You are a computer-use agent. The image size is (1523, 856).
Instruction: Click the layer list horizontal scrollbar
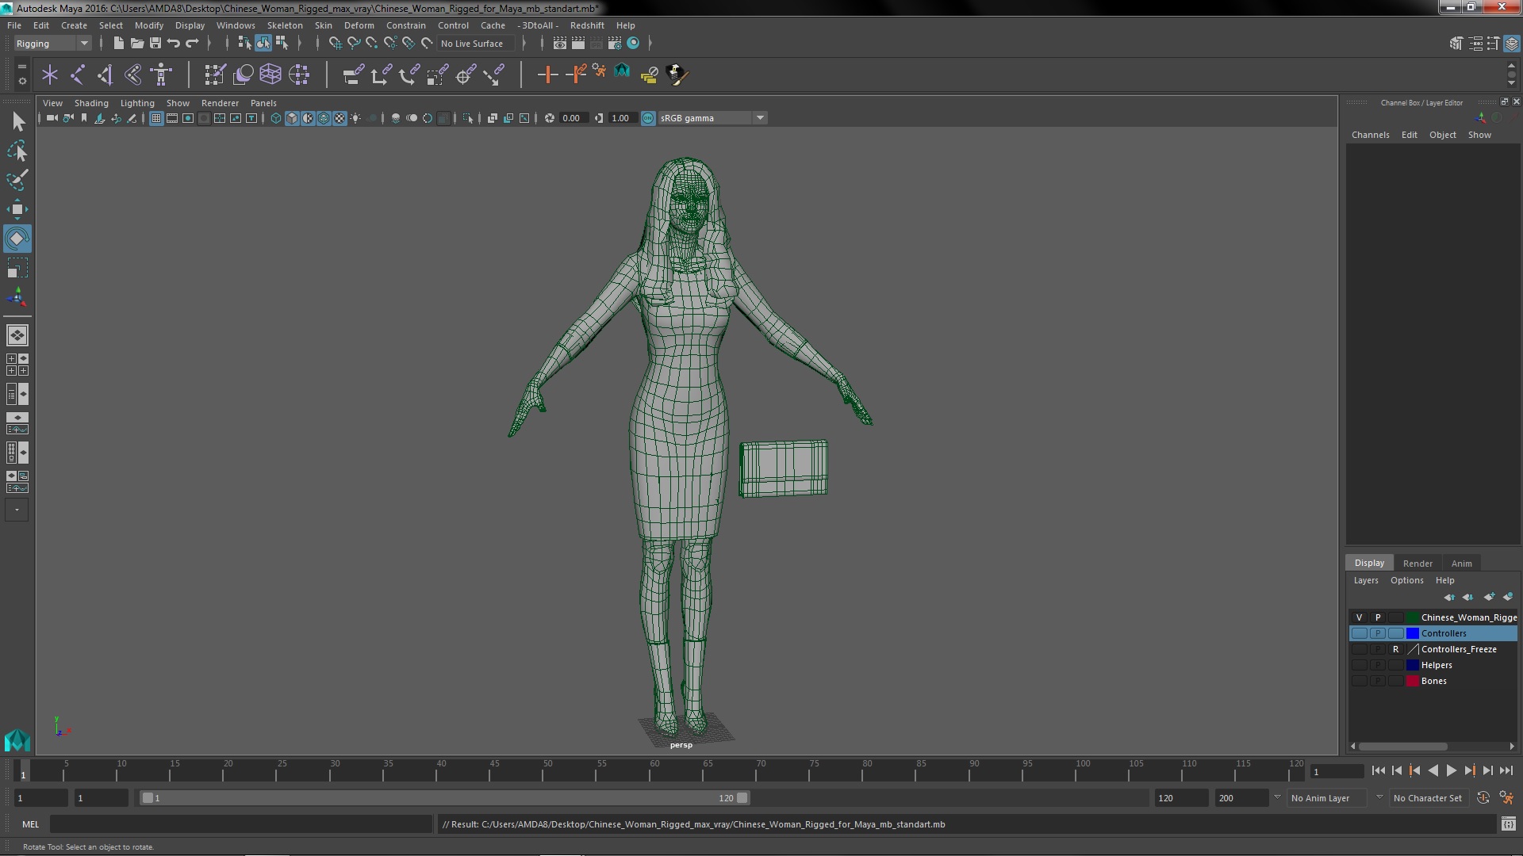click(x=1402, y=747)
